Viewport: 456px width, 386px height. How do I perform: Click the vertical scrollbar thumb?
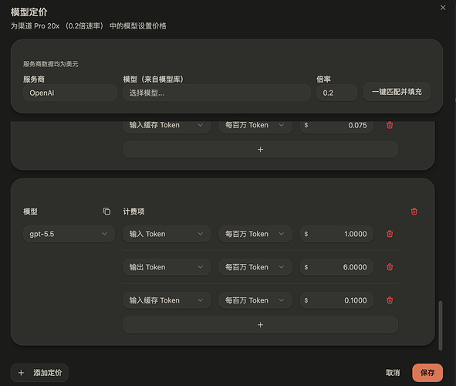tap(441, 326)
